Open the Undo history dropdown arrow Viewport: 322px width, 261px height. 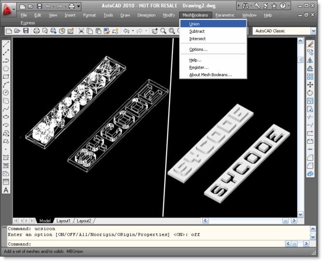(133, 31)
